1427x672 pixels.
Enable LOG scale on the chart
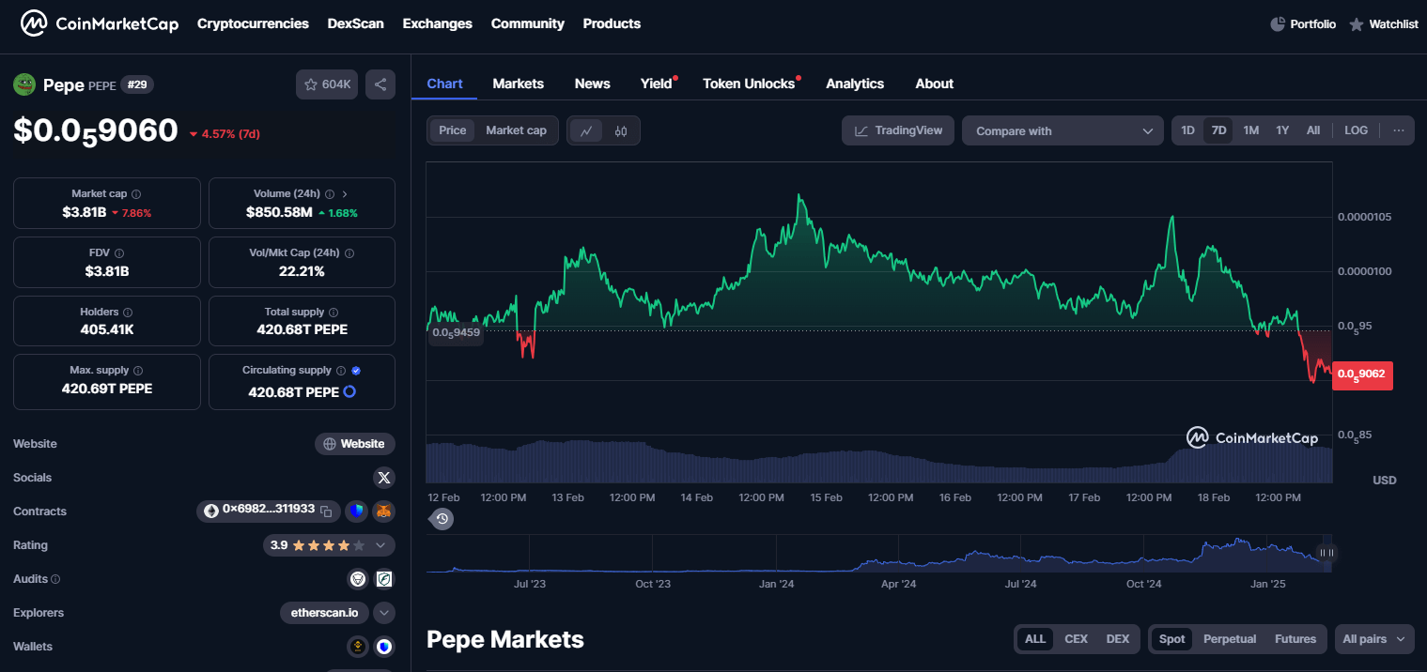1356,130
